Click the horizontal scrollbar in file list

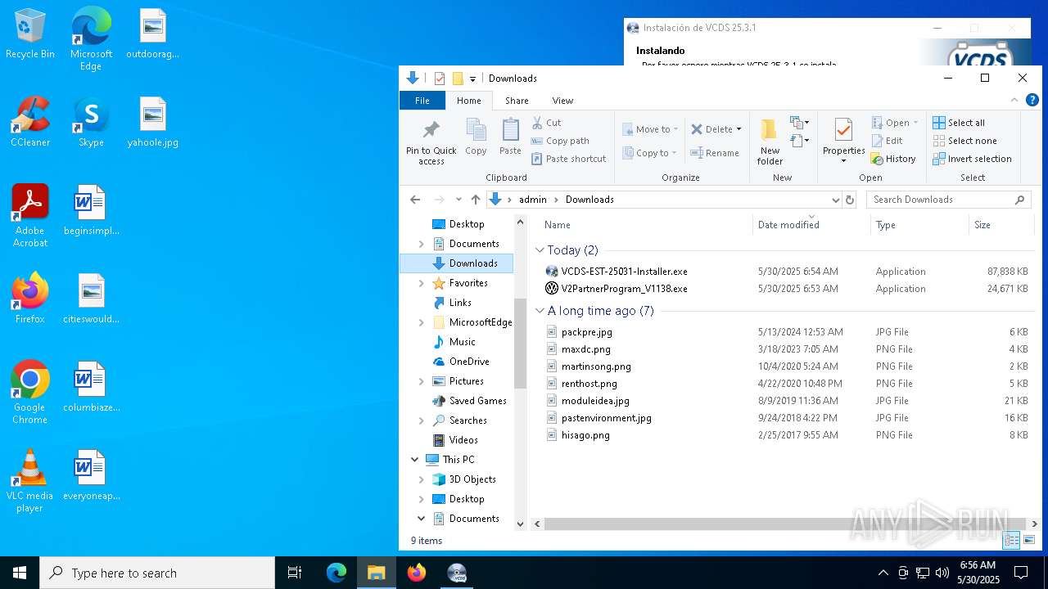tap(786, 524)
